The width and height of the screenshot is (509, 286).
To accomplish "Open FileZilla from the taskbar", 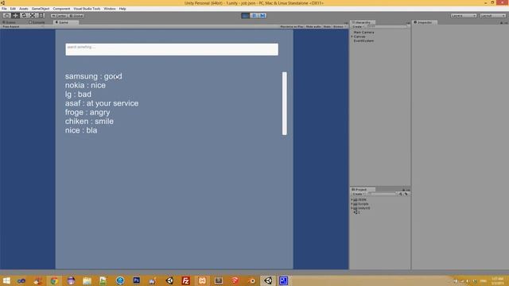I will [x=185, y=280].
